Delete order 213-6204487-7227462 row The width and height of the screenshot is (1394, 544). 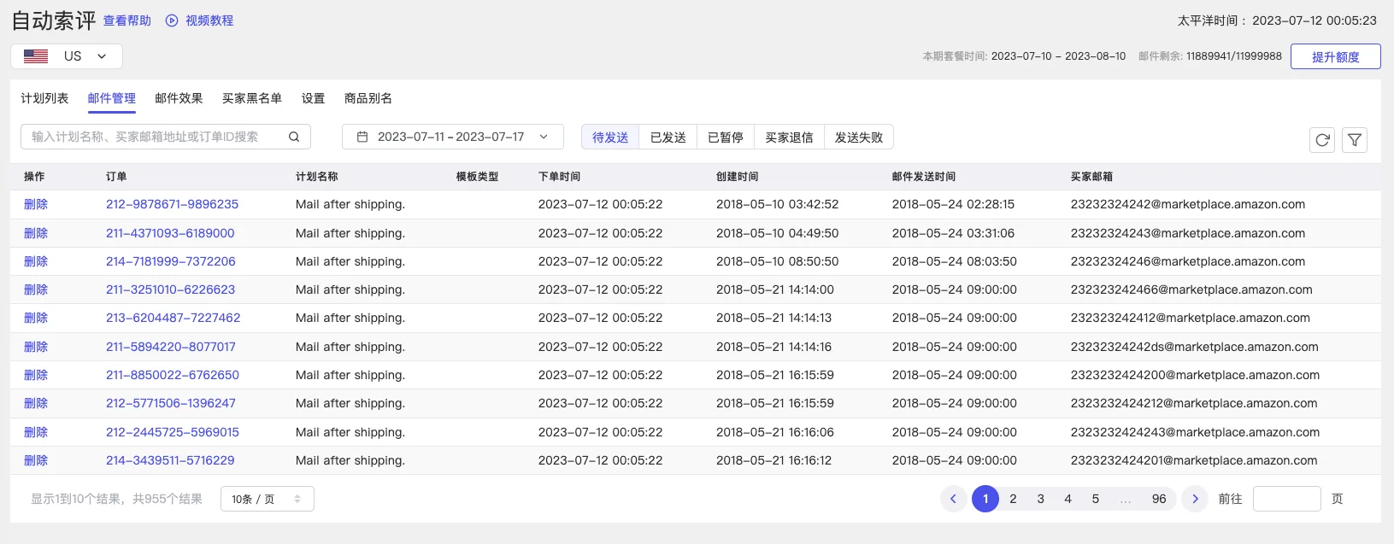(36, 318)
